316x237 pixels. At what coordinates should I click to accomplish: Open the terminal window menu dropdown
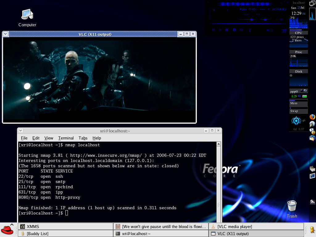click(21, 131)
